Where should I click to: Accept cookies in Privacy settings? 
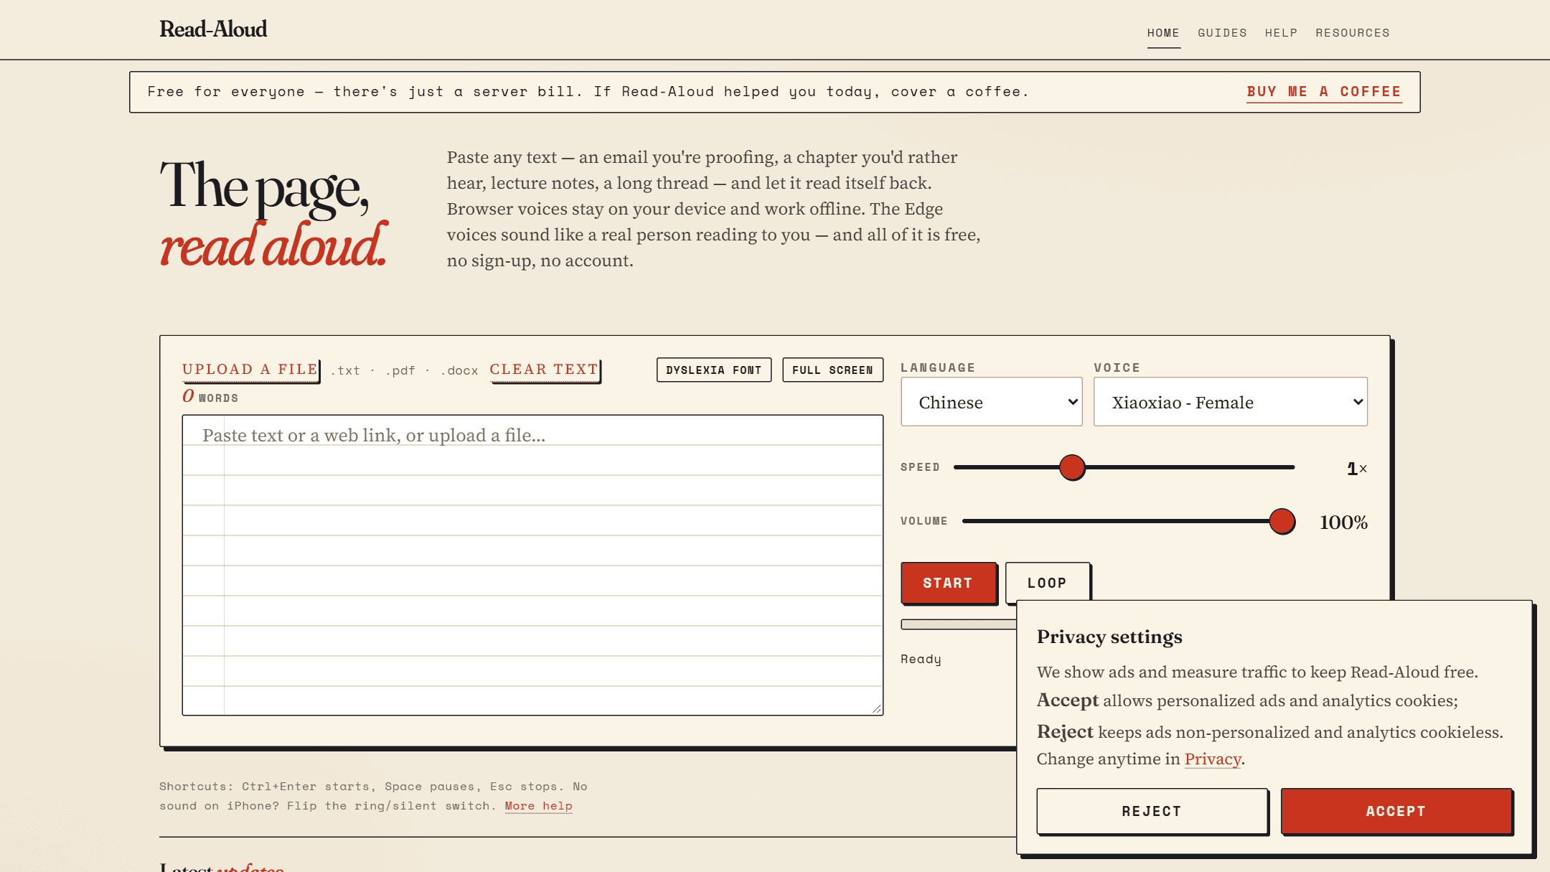[1396, 811]
